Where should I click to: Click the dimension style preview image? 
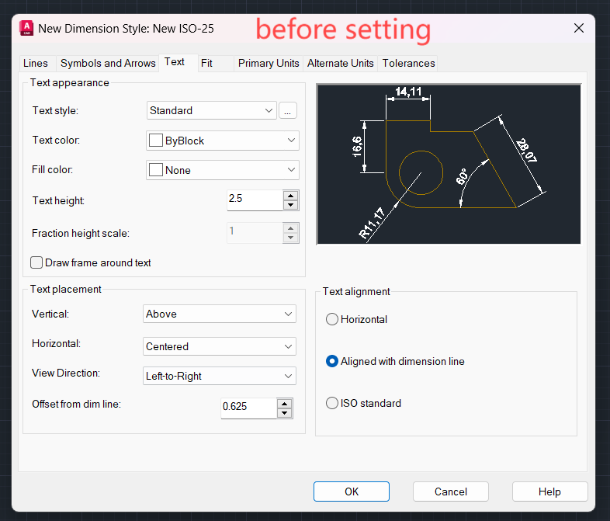(x=448, y=164)
